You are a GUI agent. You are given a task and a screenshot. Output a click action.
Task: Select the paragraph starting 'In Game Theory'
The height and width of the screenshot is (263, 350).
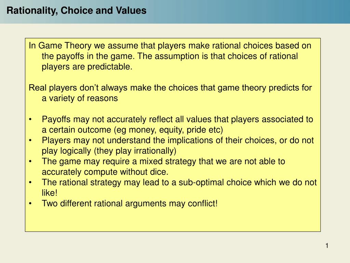pyautogui.click(x=170, y=56)
